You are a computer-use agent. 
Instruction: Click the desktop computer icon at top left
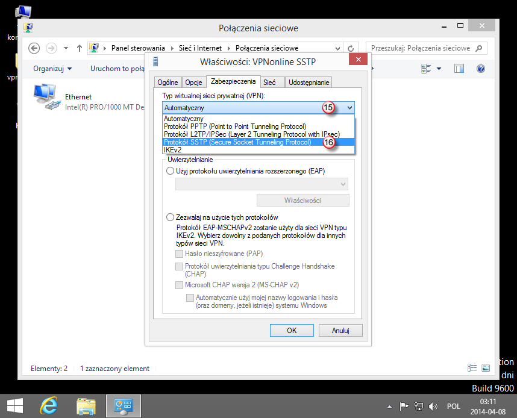coord(23,12)
